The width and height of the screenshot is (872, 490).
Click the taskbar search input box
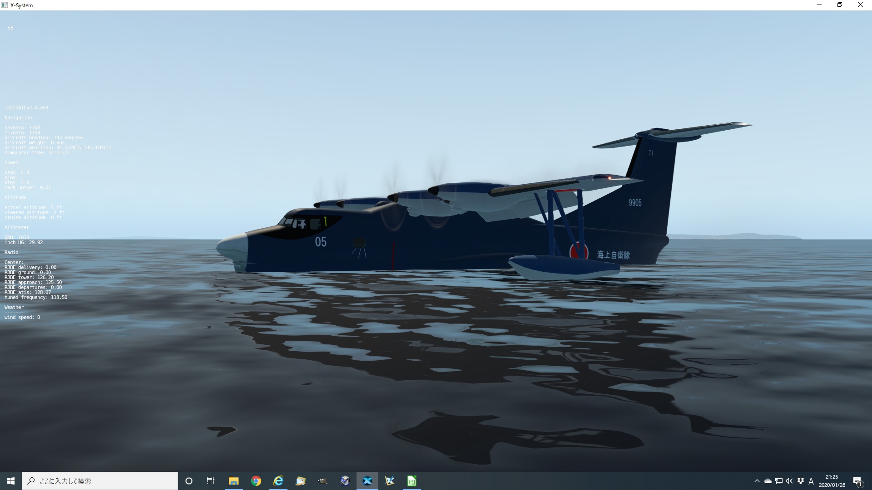coord(100,481)
